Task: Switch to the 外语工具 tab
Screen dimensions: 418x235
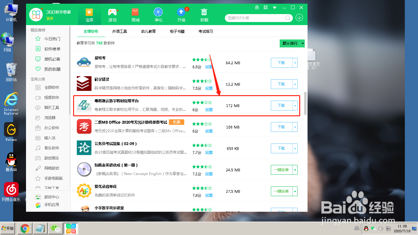Action: (x=119, y=31)
